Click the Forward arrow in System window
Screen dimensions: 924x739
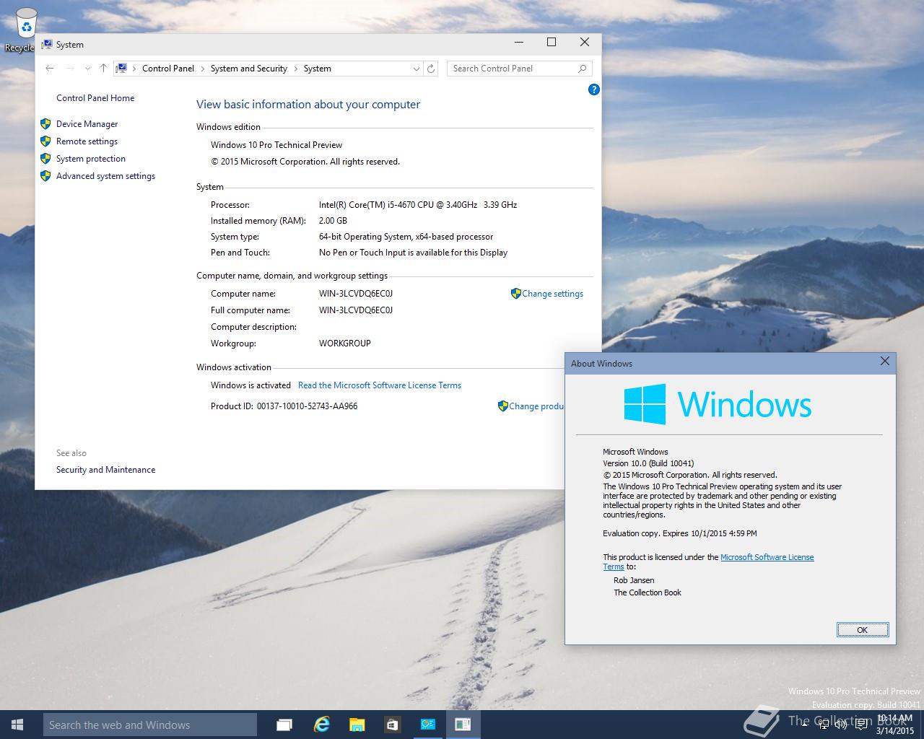point(70,69)
